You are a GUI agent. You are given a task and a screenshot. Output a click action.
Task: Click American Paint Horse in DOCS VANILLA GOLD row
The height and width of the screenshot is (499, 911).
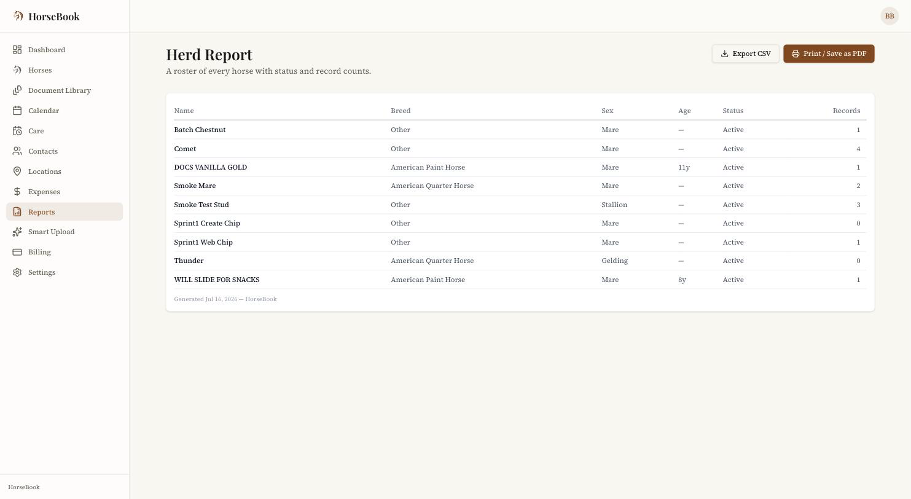coord(428,167)
